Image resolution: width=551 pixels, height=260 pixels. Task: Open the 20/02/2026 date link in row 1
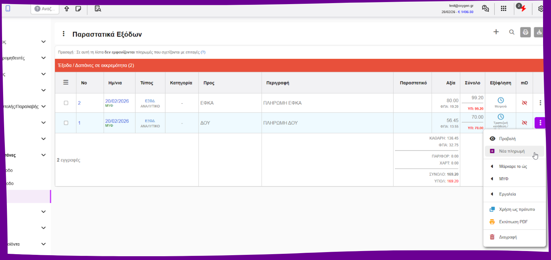(117, 121)
